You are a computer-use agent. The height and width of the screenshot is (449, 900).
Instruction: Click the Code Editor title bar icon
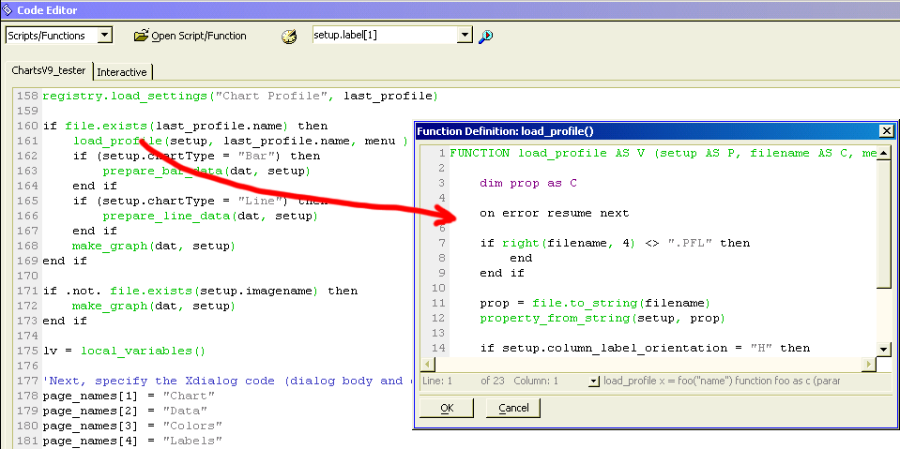tap(8, 9)
